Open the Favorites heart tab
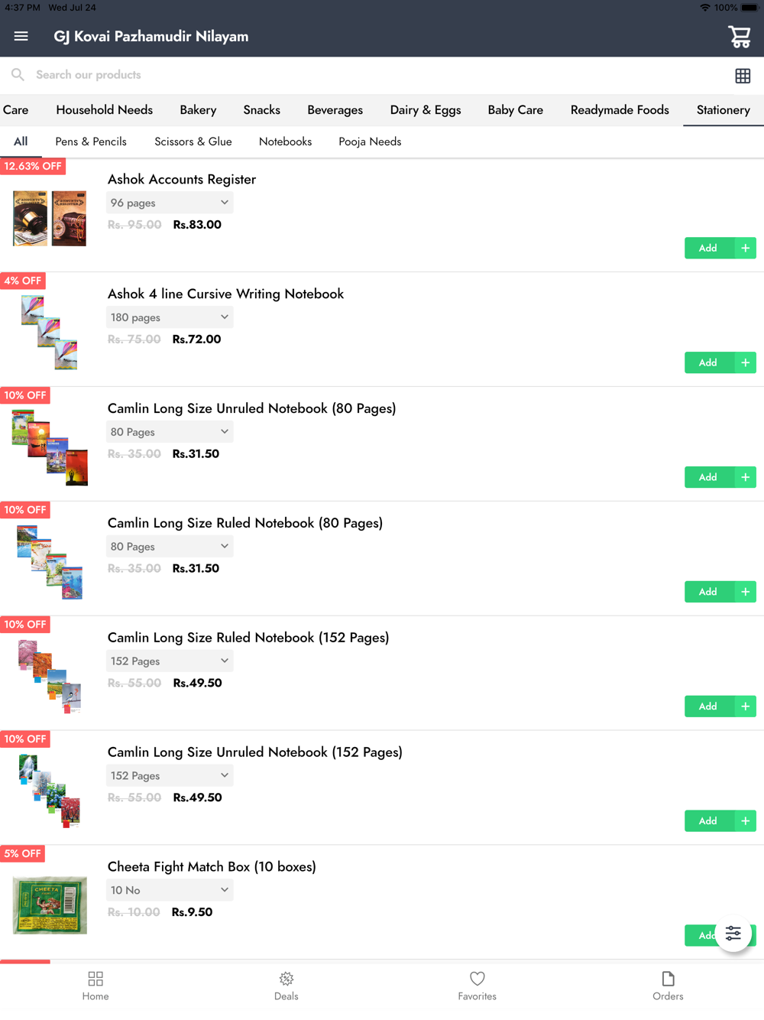The width and height of the screenshot is (764, 1020). coord(477,986)
